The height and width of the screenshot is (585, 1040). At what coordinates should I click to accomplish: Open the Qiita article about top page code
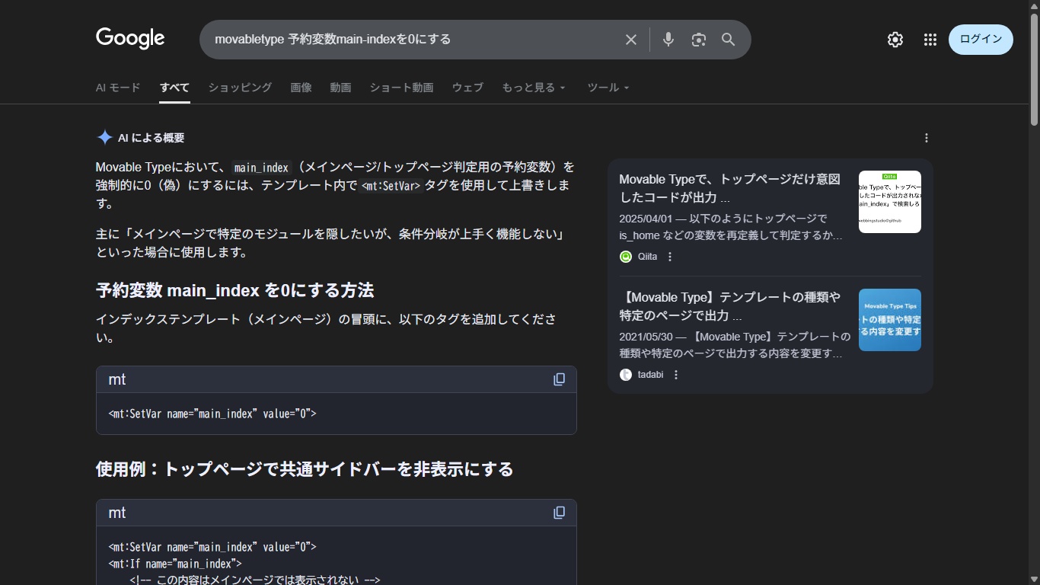coord(729,188)
